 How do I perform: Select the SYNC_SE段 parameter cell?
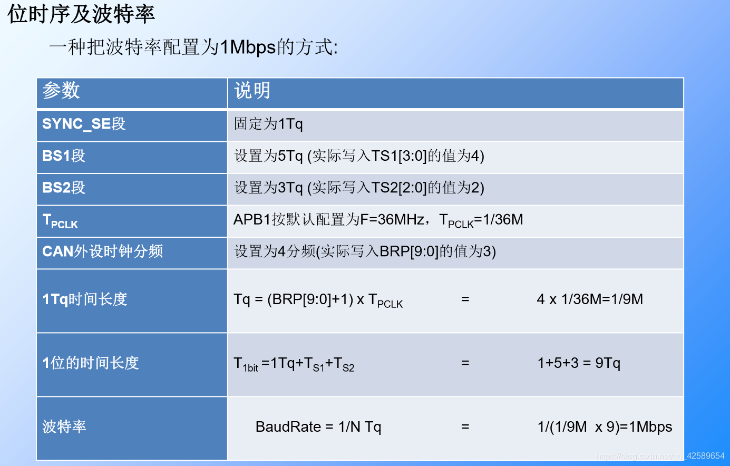pyautogui.click(x=132, y=125)
